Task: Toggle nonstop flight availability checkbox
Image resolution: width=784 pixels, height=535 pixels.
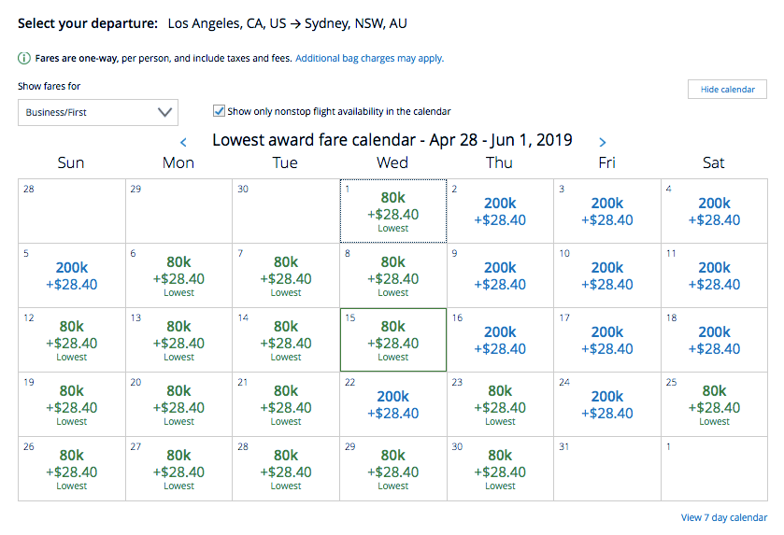Action: pyautogui.click(x=220, y=111)
